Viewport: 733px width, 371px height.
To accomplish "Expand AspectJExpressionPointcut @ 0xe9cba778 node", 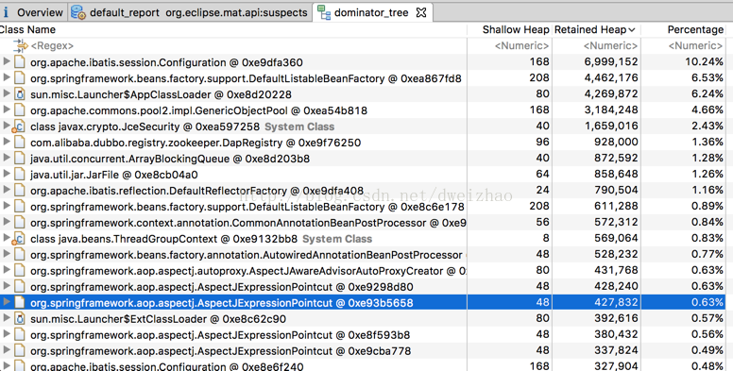I will click(x=7, y=350).
